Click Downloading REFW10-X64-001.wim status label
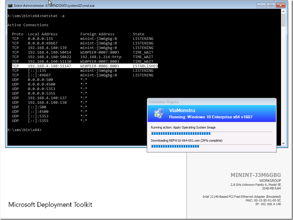The image size is (293, 220). tap(186, 140)
